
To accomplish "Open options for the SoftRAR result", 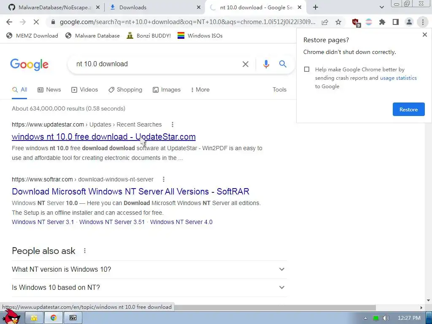I will 164,179.
